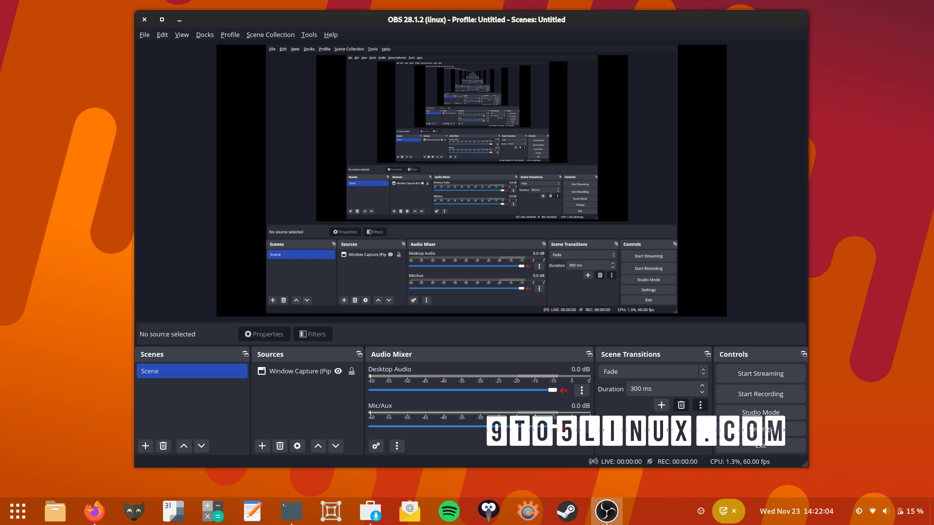Open the Tools menu

(x=309, y=35)
